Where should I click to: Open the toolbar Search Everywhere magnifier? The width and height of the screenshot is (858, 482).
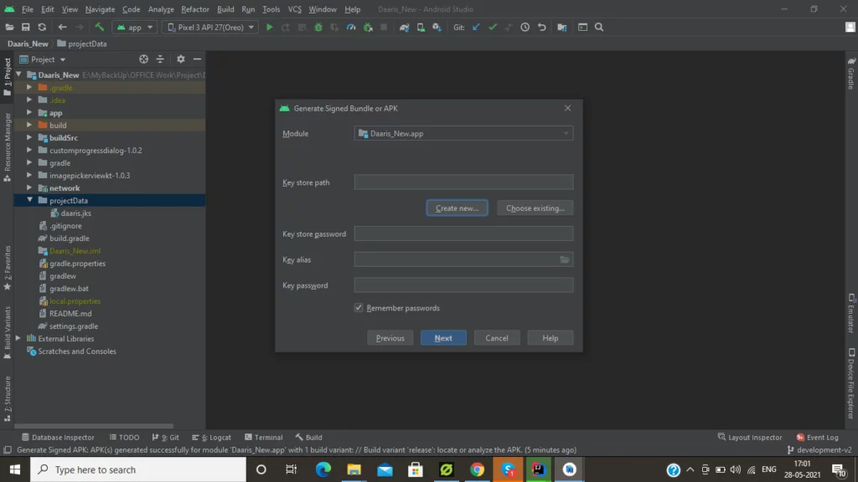pos(599,28)
